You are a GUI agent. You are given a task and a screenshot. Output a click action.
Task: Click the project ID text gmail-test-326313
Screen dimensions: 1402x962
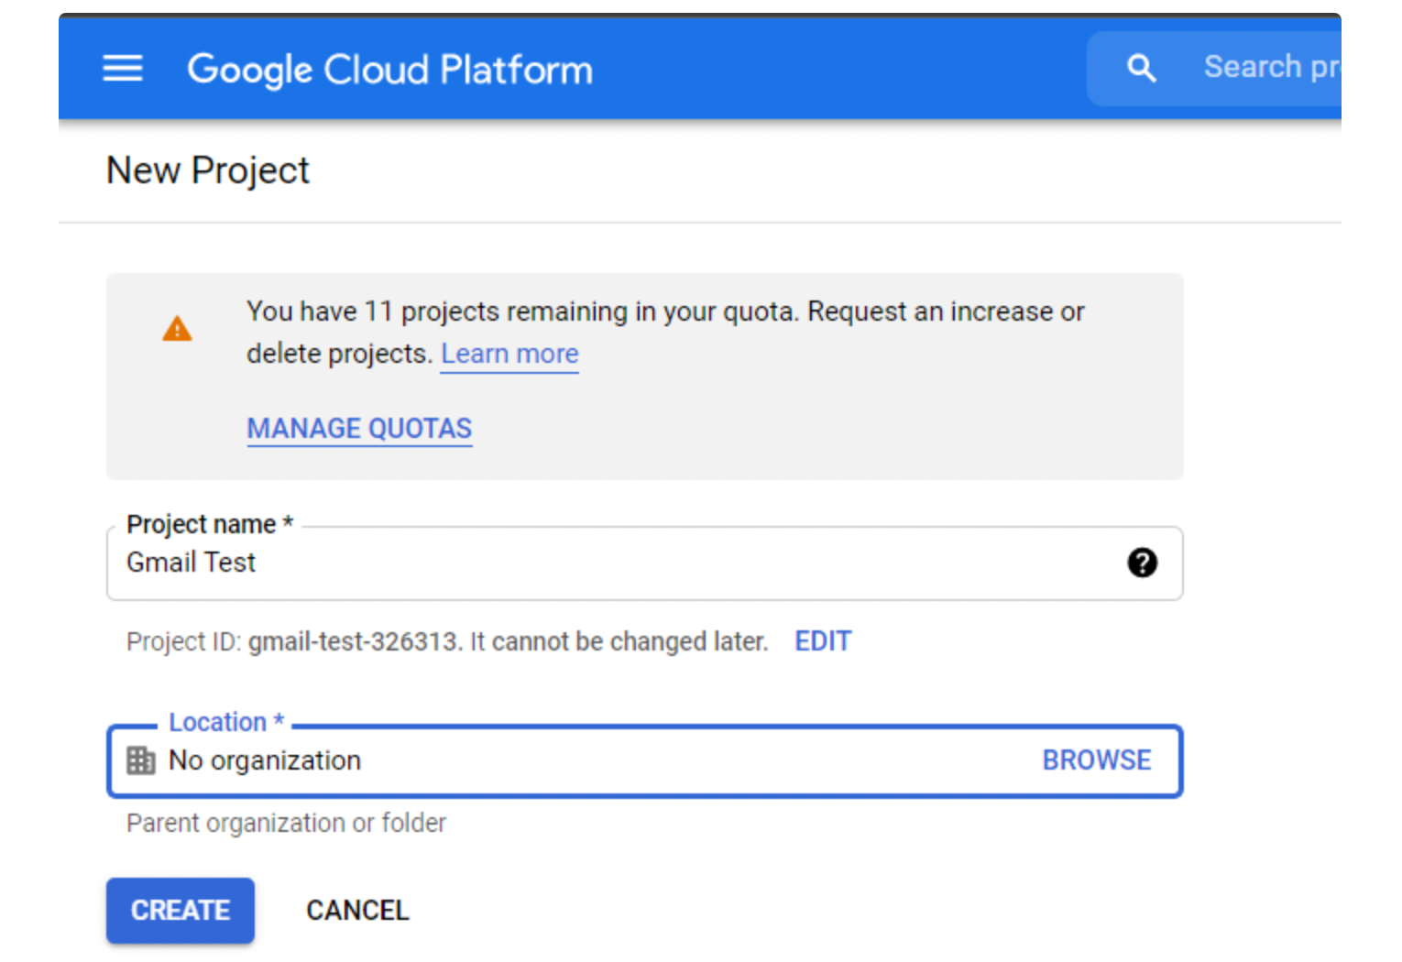click(353, 641)
